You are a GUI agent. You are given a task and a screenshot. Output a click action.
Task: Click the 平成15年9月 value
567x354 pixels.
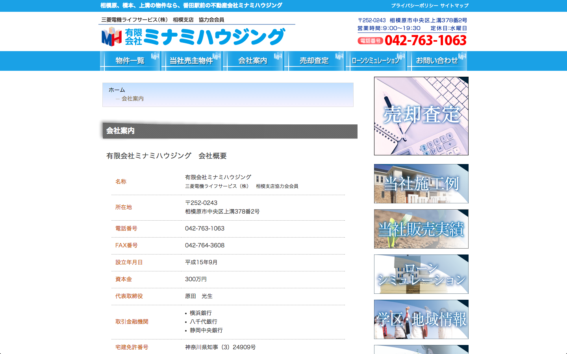[x=201, y=262]
